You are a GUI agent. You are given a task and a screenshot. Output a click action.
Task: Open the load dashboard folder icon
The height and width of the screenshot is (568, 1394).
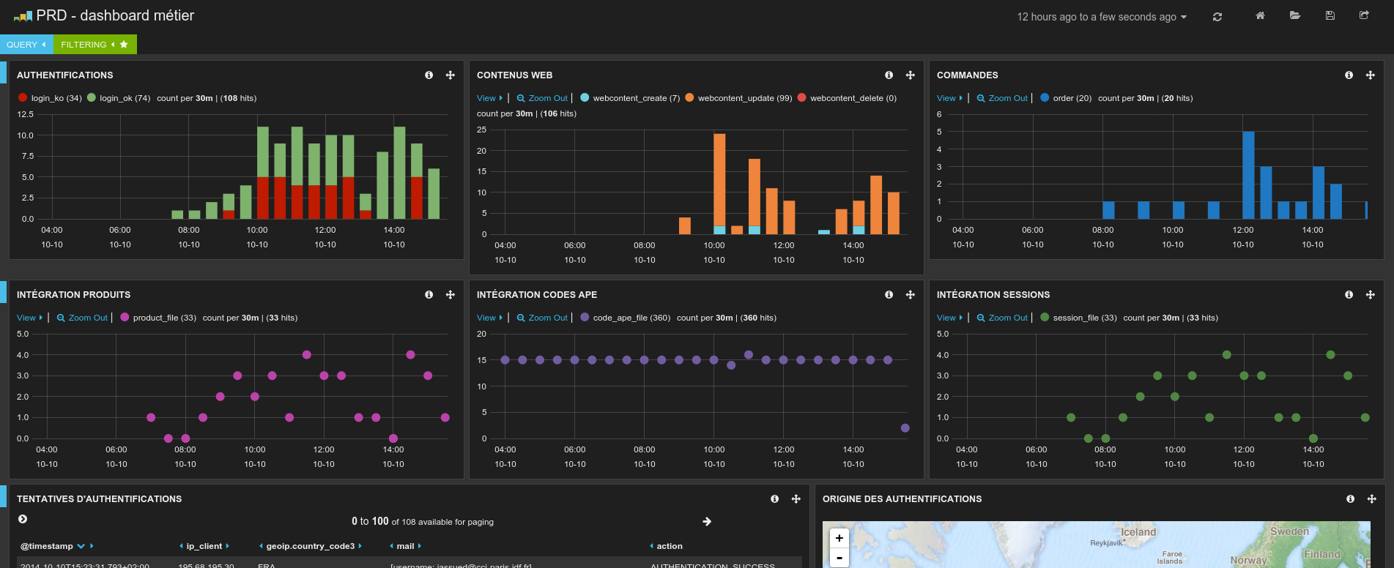[1295, 15]
